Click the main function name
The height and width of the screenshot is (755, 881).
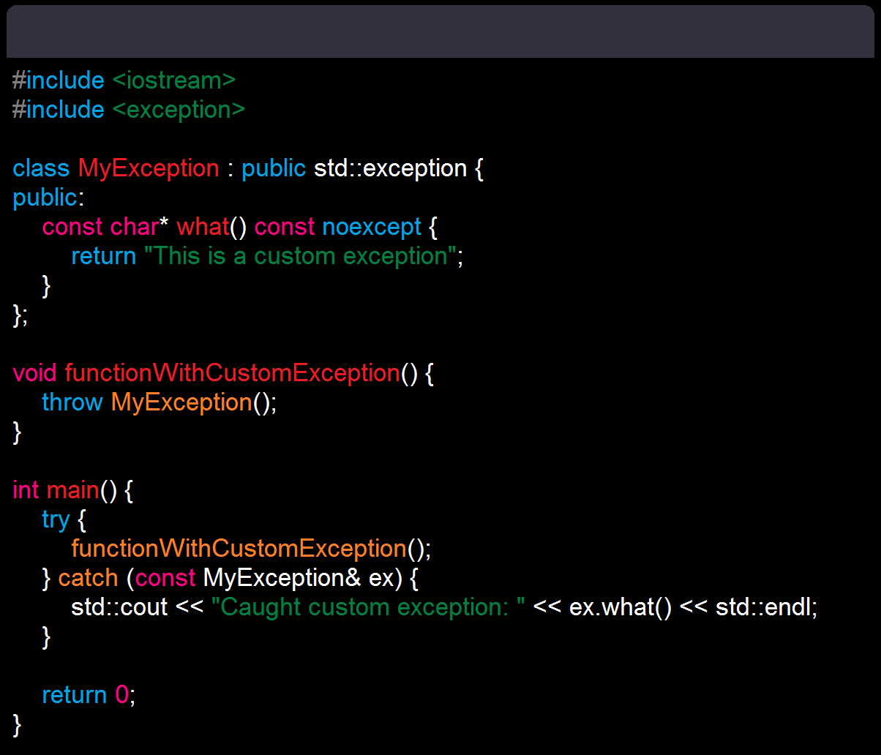[x=72, y=490]
